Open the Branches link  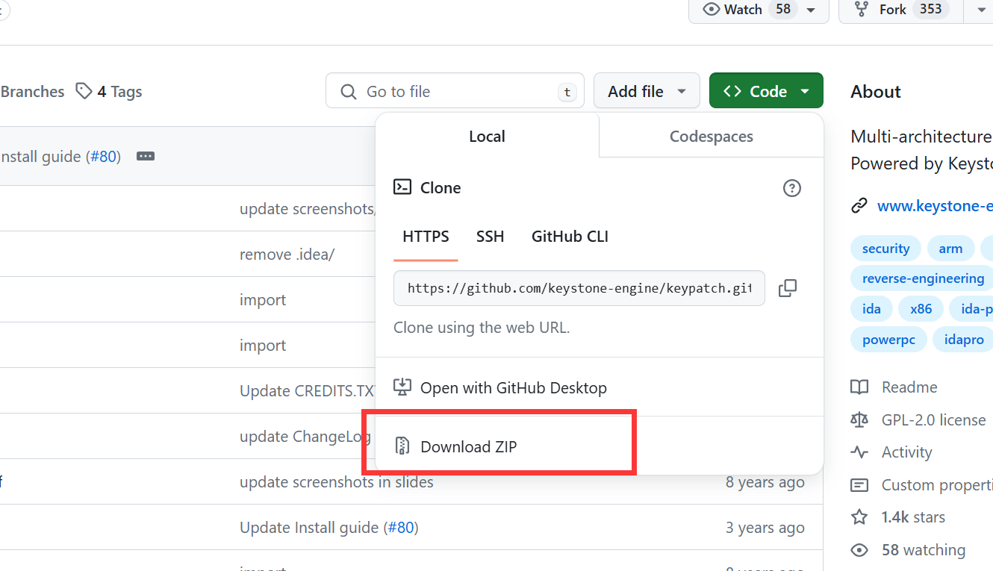point(32,92)
